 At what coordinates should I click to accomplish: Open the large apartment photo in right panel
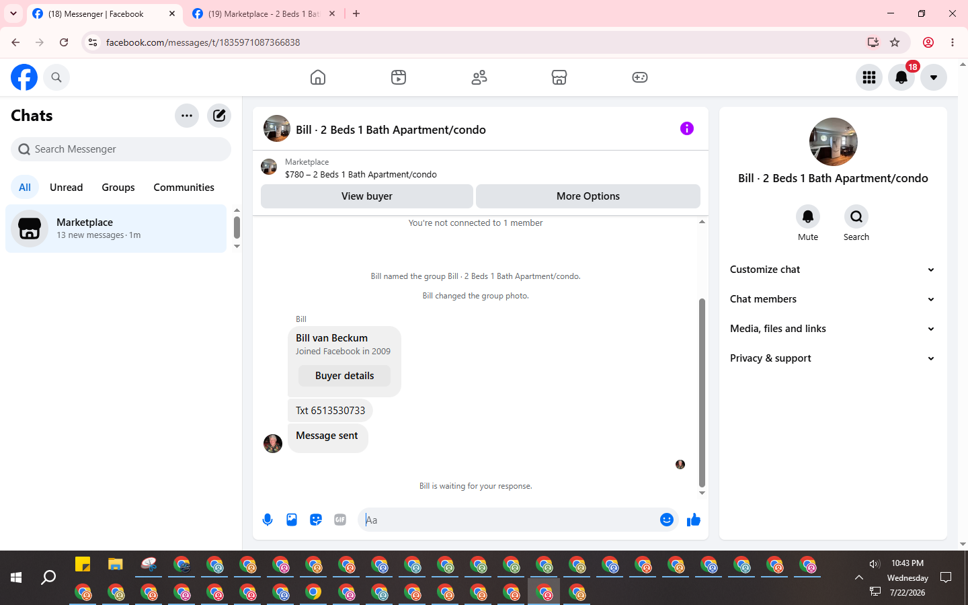(834, 142)
